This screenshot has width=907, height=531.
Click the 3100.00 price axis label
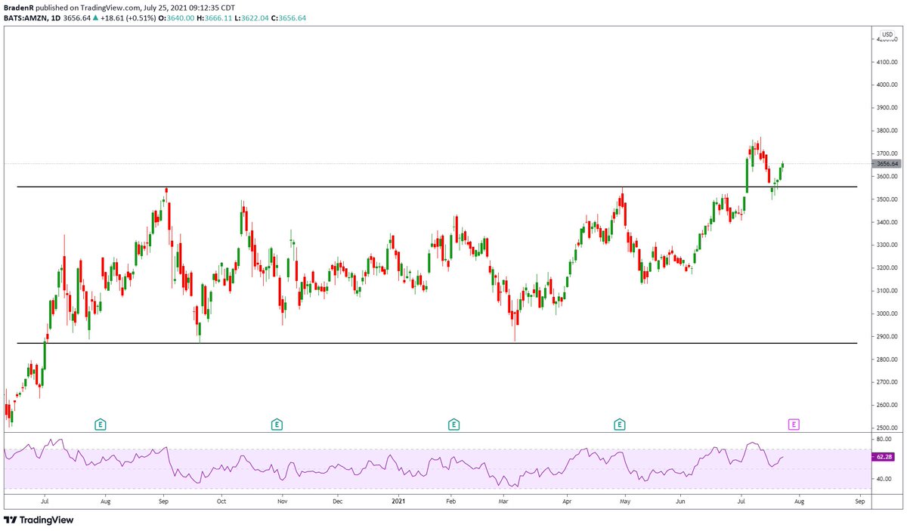point(886,291)
